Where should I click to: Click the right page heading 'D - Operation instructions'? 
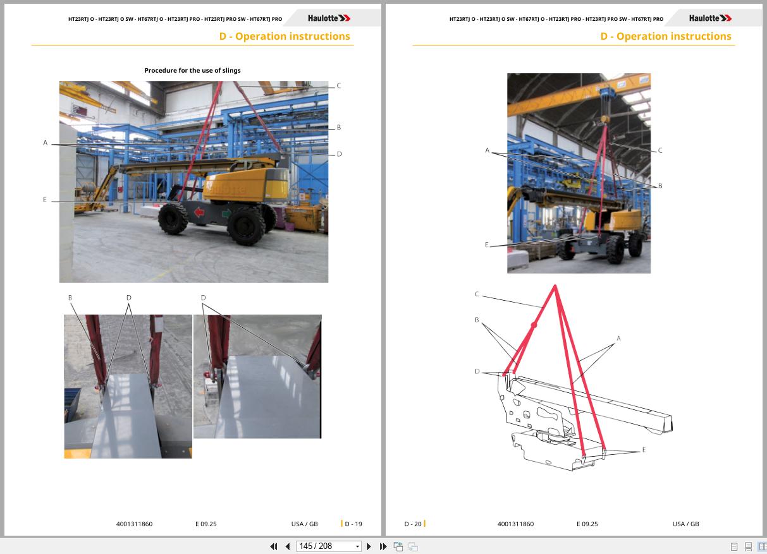(x=666, y=36)
